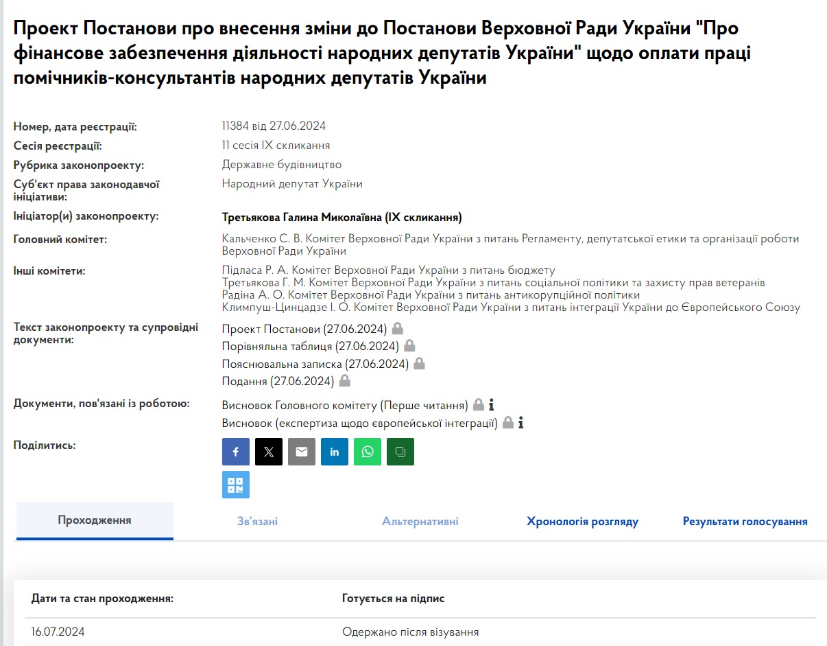
Task: Click lock icon next to Проект Постанови
Action: pos(398,328)
